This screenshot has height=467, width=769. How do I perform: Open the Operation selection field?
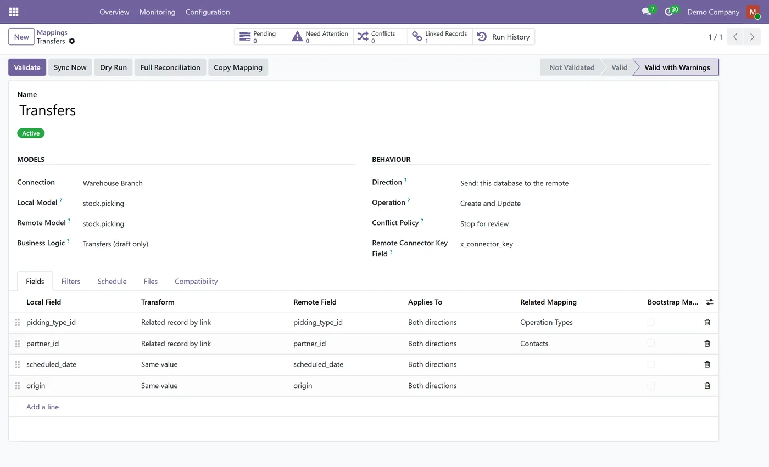pyautogui.click(x=584, y=204)
